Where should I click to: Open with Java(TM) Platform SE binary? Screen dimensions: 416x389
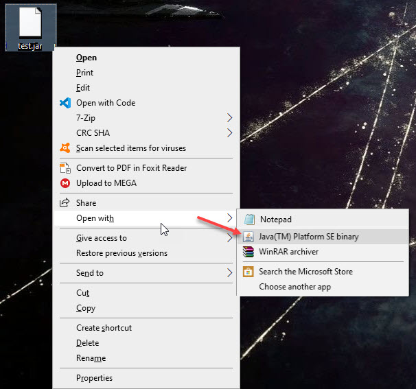[323, 237]
